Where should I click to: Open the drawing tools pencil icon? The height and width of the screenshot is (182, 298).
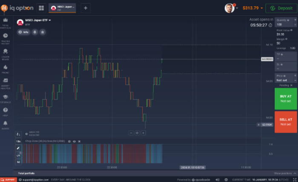[x=18, y=148]
